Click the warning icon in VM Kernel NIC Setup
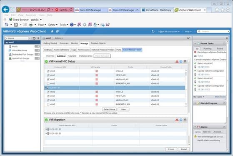Image resolution: width=233 pixels, height=156 pixels. [x=177, y=61]
